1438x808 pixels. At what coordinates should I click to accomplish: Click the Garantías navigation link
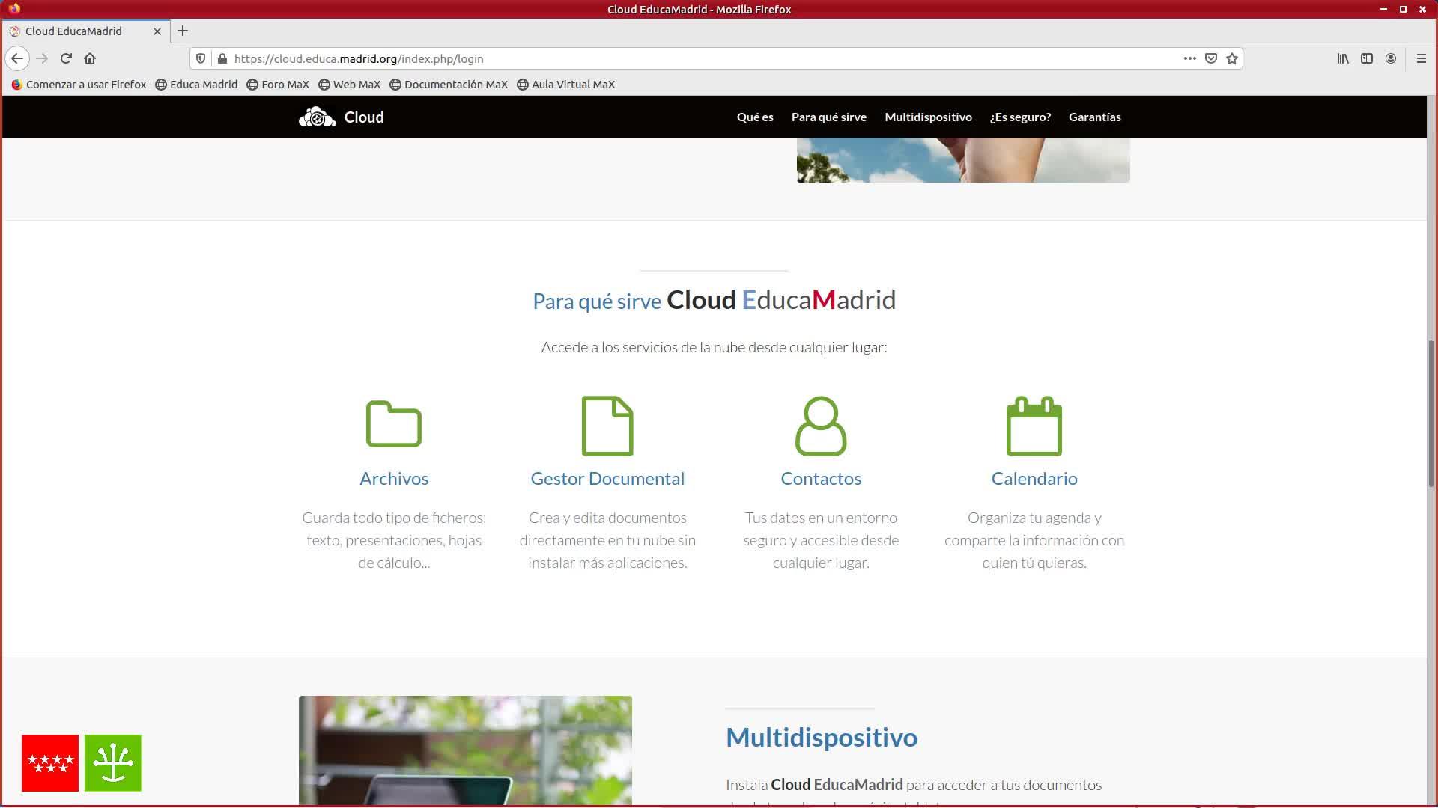point(1094,117)
